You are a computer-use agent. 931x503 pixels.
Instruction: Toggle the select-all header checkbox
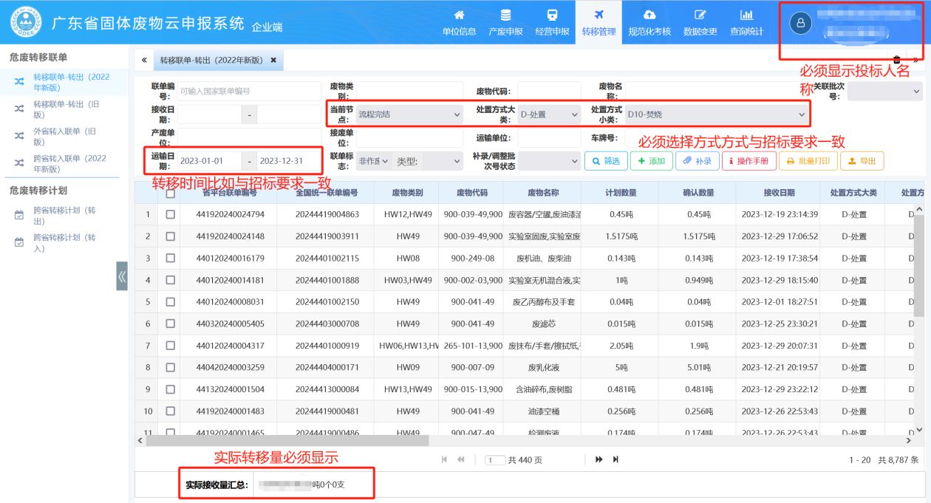(171, 194)
